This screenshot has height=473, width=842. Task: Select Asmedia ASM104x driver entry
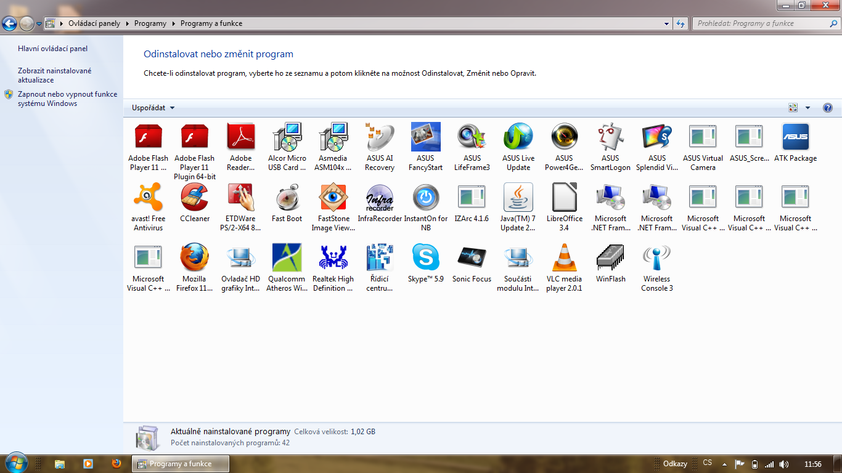pyautogui.click(x=333, y=147)
